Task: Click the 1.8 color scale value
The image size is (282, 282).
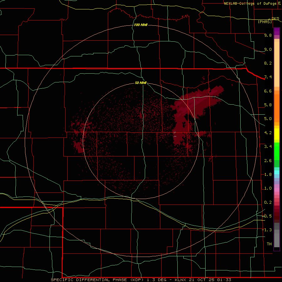Action: 268,175
